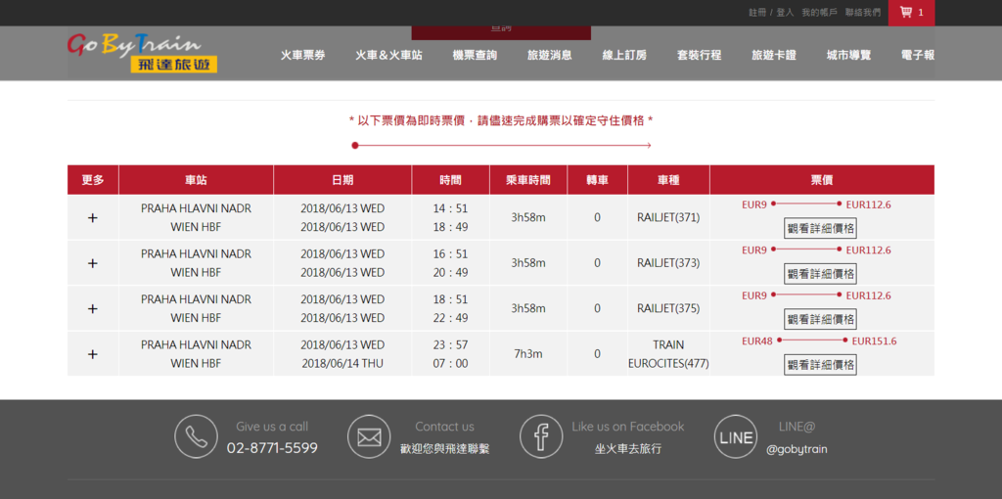The width and height of the screenshot is (1002, 499).
Task: Open 旅遊卡證 menu
Action: (774, 55)
